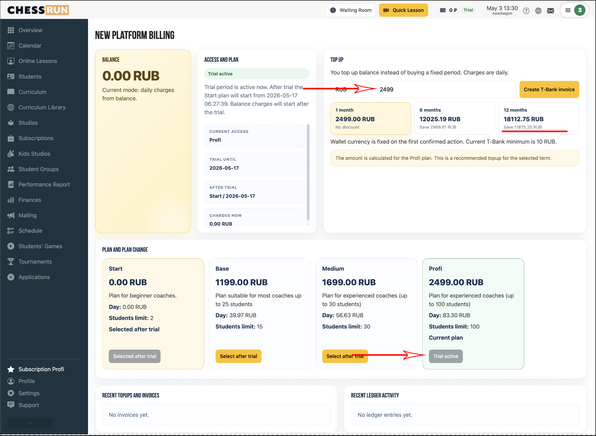Image resolution: width=596 pixels, height=436 pixels.
Task: Click Trial active button on Profi plan
Action: click(x=446, y=356)
